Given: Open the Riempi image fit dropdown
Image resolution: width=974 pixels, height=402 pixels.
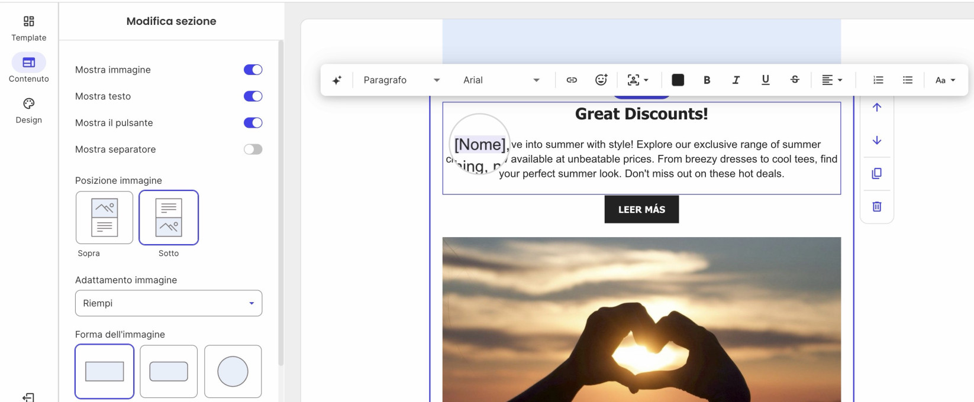Looking at the screenshot, I should (169, 303).
